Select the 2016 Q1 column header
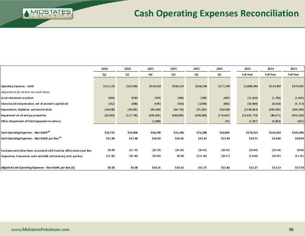The height and width of the screenshot is (236, 305). click(x=128, y=72)
